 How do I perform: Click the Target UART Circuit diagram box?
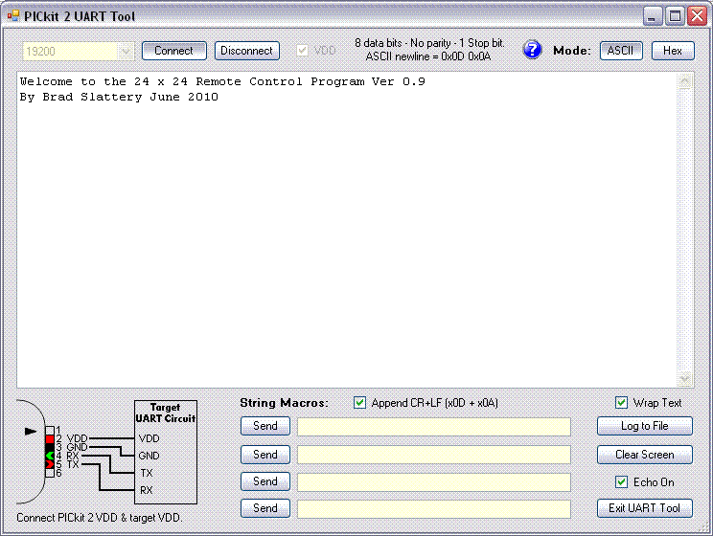coord(166,452)
